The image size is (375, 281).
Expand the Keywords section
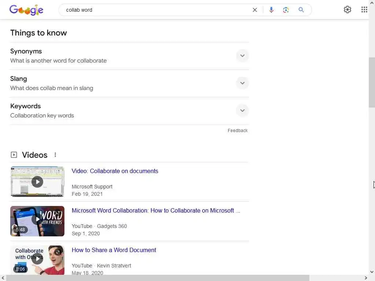tap(242, 110)
